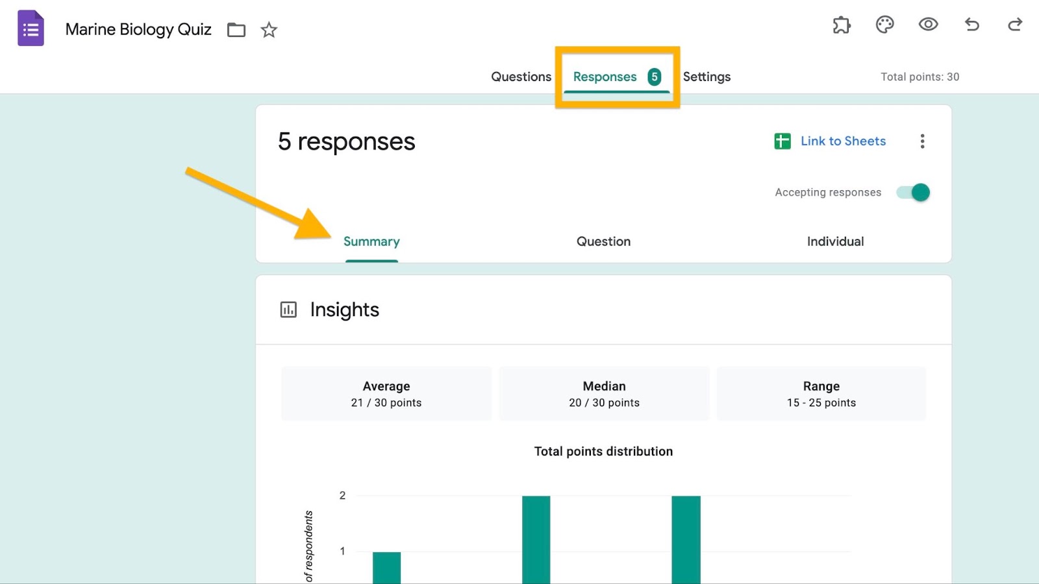Click Link to Sheets

point(843,141)
